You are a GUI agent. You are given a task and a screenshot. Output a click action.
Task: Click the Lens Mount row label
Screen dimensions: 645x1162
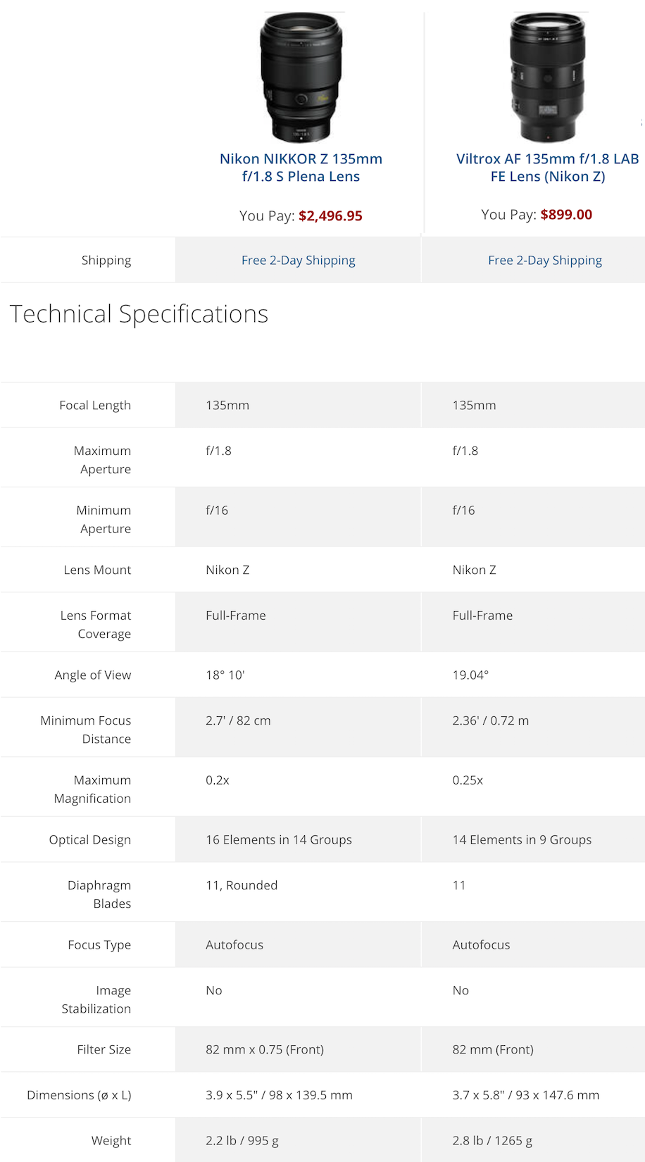[97, 570]
